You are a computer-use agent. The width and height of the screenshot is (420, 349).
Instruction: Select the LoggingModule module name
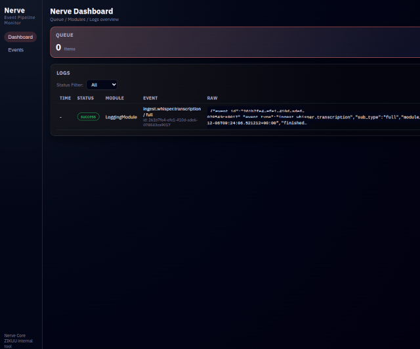pyautogui.click(x=121, y=116)
